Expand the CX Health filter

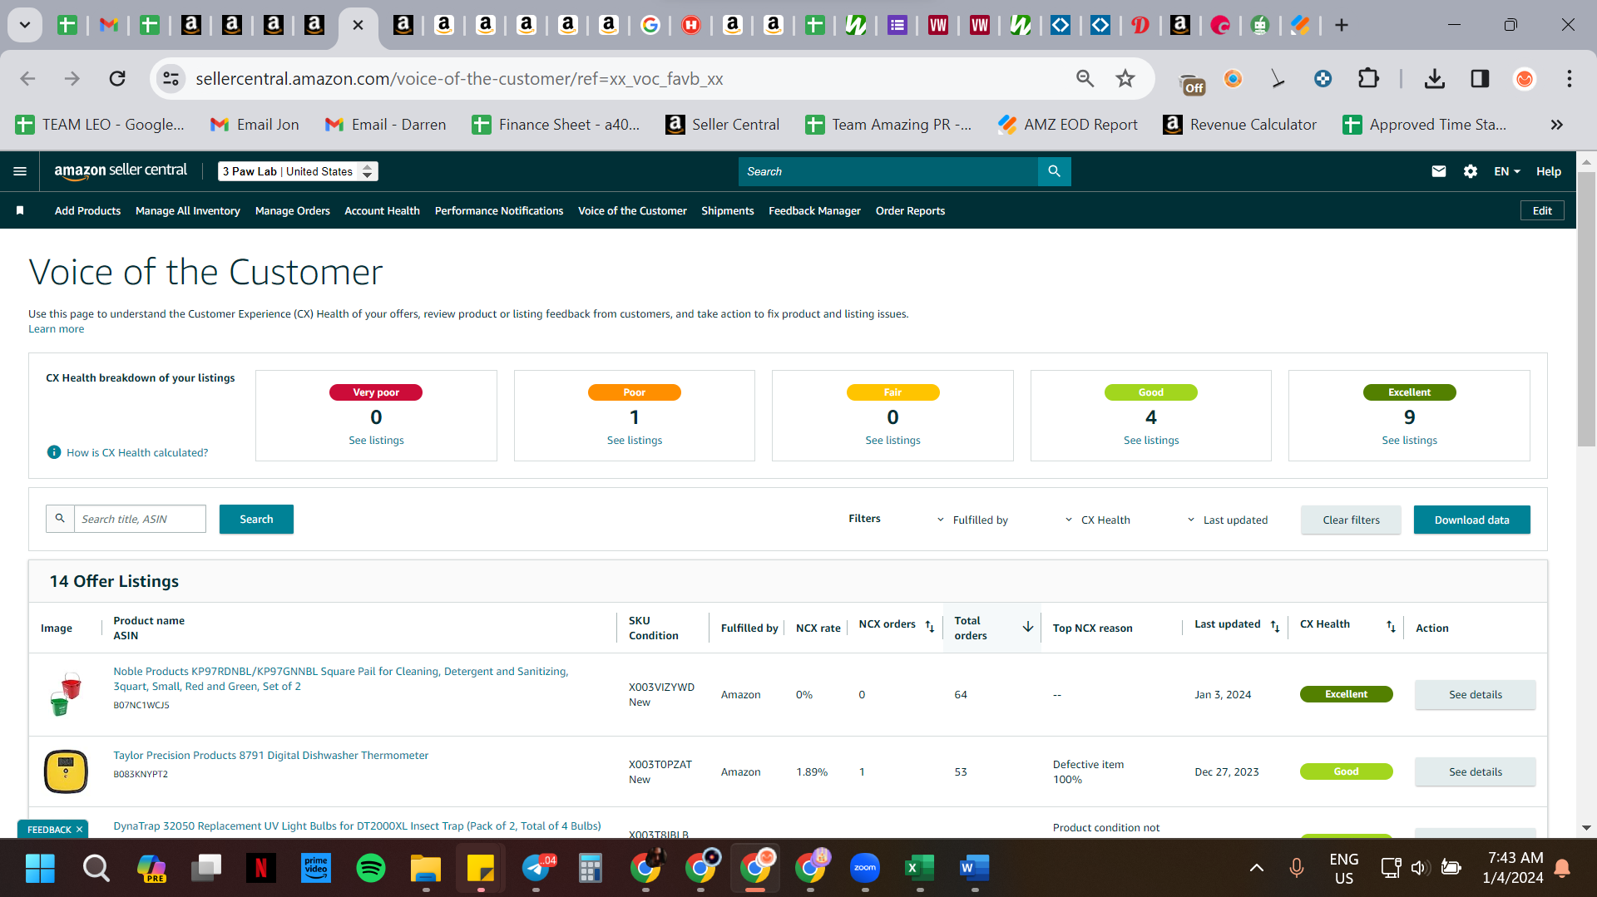[x=1097, y=520]
